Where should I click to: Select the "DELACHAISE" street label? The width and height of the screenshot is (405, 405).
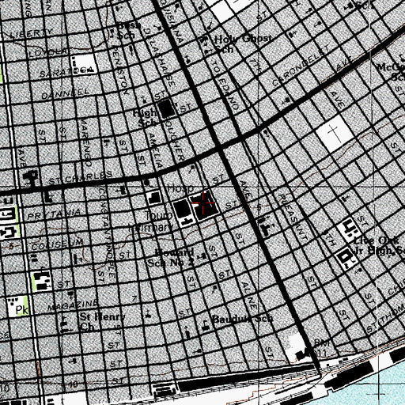click(161, 57)
